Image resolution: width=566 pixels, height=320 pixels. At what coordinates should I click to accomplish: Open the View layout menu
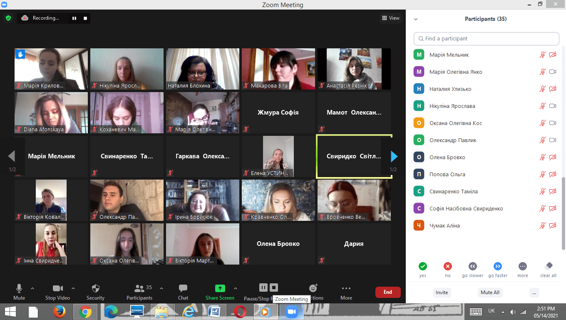tap(390, 18)
